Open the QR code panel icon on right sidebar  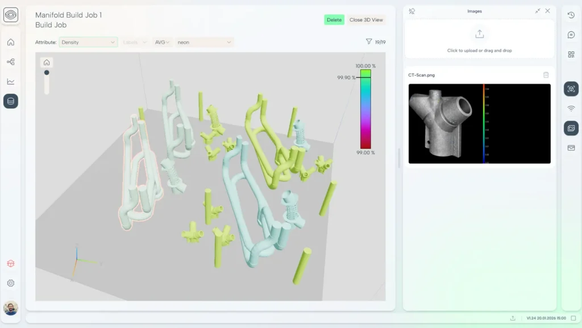(x=571, y=54)
